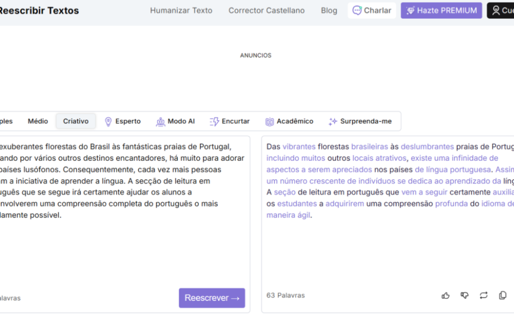Click the robot icon beside Modo AI

[160, 121]
